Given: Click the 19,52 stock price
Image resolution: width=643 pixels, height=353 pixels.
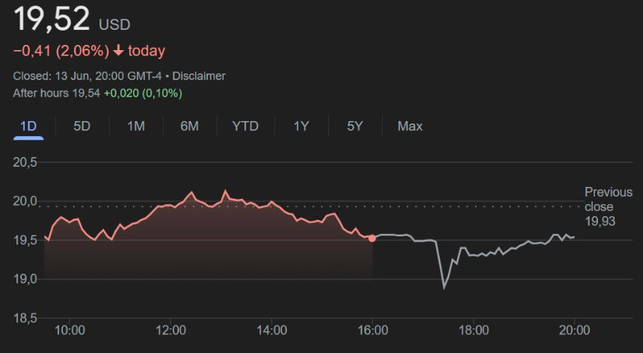Looking at the screenshot, I should tap(52, 19).
